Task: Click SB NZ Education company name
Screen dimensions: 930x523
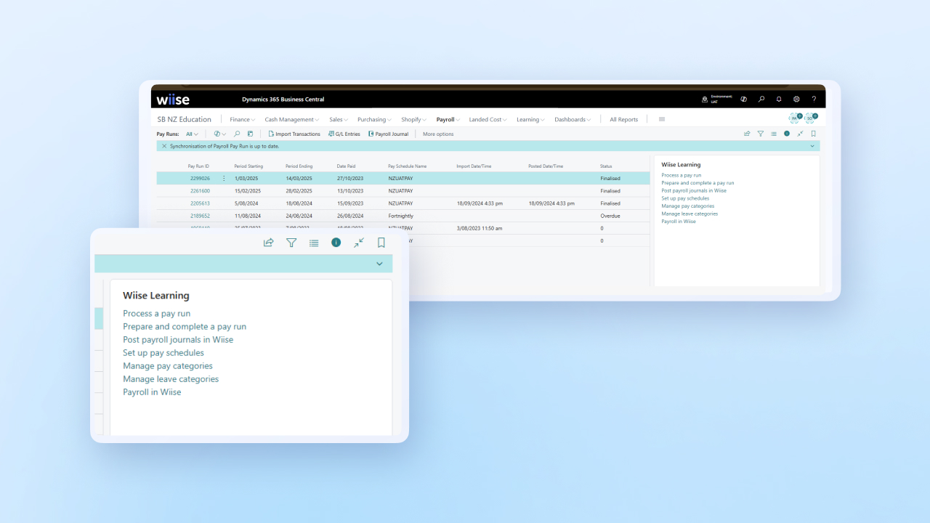Action: click(x=185, y=119)
